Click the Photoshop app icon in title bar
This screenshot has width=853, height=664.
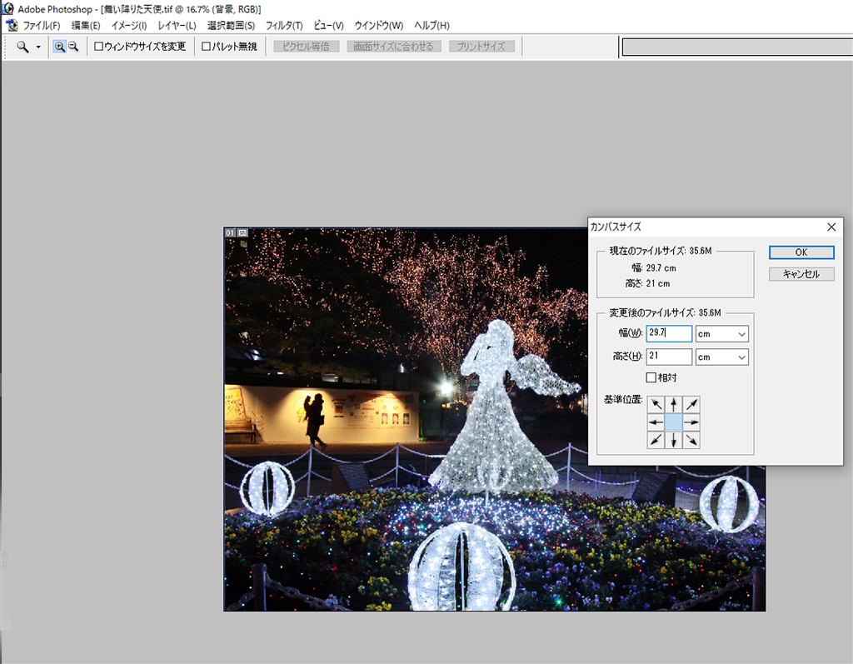pyautogui.click(x=7, y=8)
